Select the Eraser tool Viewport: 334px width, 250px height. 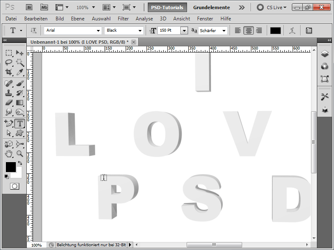click(x=9, y=102)
